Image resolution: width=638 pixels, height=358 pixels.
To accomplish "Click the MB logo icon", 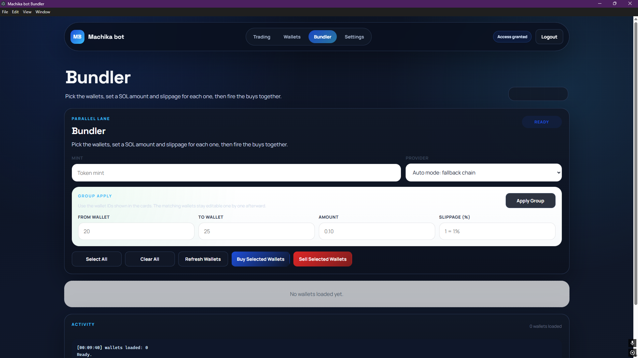I will click(x=77, y=37).
